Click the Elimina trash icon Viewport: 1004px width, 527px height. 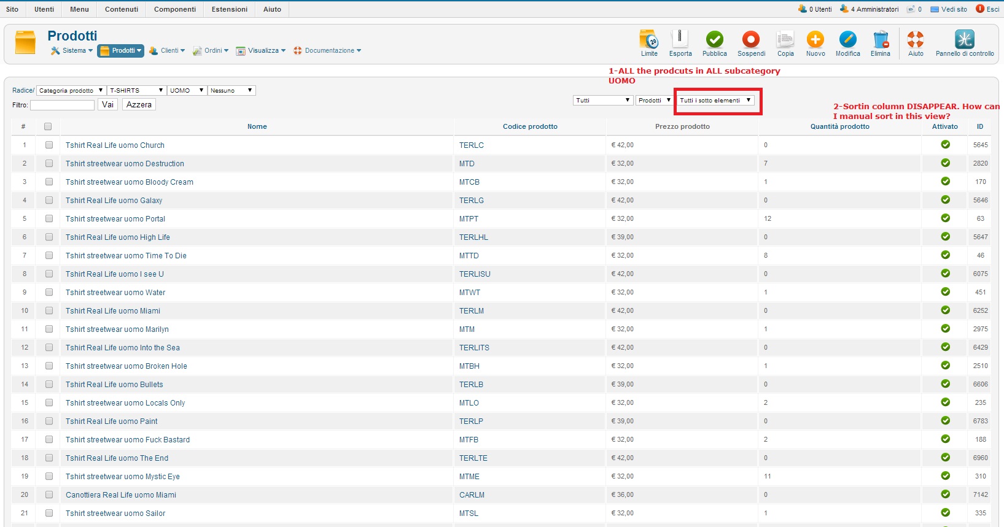880,40
